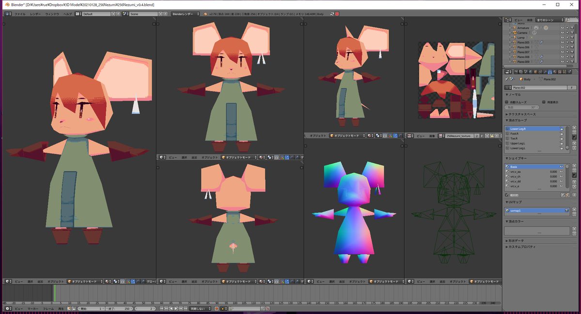
Task: Open the Blenderレンダー engine dropdown
Action: tap(185, 14)
